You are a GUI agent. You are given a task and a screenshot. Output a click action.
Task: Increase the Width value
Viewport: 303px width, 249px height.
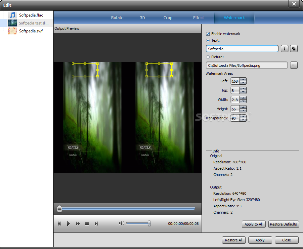click(x=243, y=98)
